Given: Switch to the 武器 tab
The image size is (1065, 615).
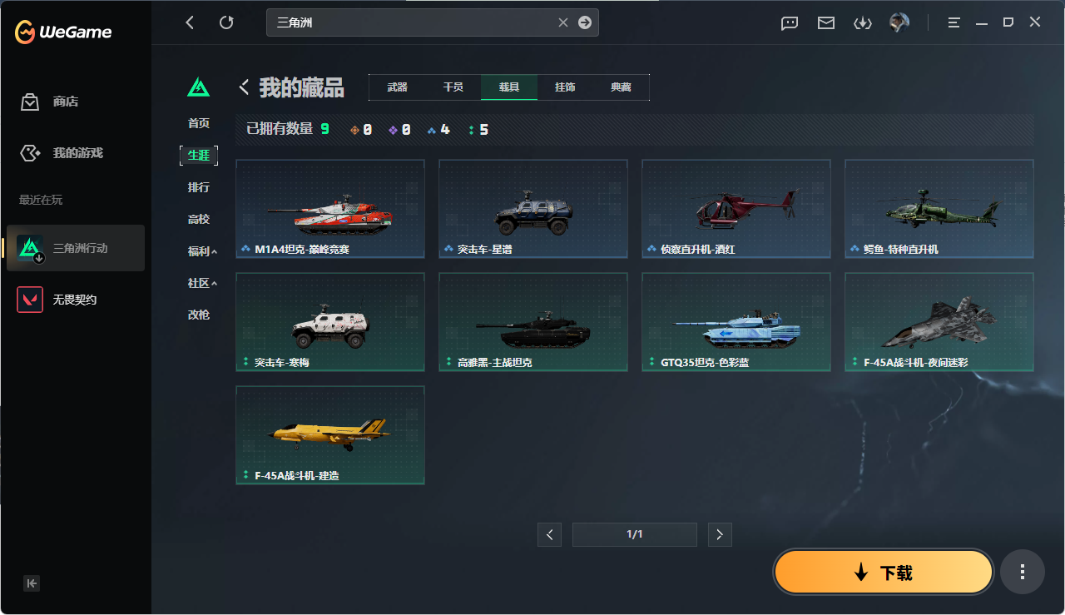Looking at the screenshot, I should (x=397, y=87).
